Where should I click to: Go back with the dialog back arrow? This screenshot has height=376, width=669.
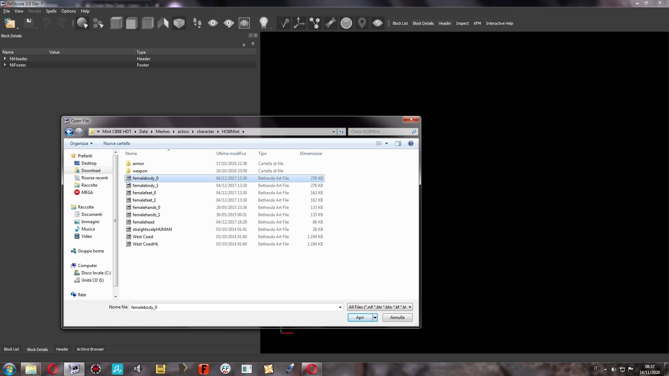tap(69, 132)
